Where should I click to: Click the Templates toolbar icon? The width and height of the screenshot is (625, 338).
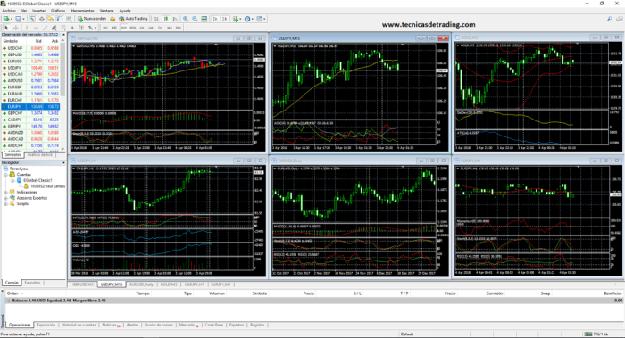click(260, 19)
